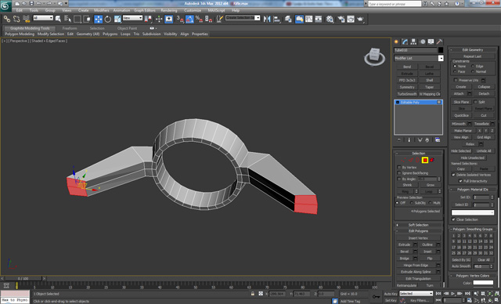This screenshot has width=501, height=304.
Task: Uncheck Full Interactivity checkbox
Action: click(460, 181)
